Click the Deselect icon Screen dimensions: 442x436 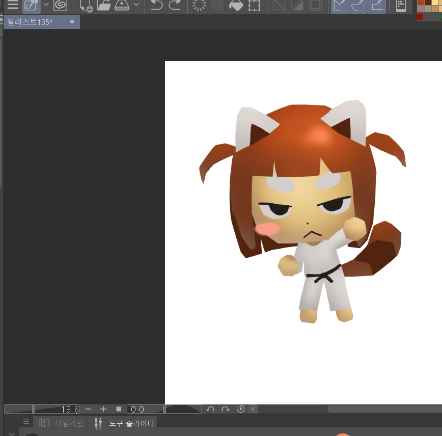[279, 5]
